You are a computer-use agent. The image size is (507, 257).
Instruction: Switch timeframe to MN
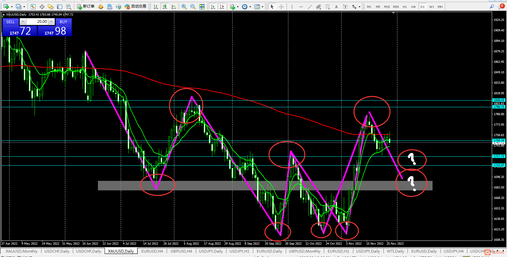(440, 7)
